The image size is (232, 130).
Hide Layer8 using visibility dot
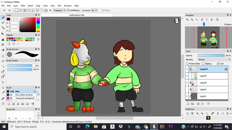pos(187,83)
